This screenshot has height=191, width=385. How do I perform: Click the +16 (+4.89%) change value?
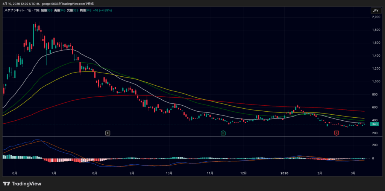[x=105, y=10]
